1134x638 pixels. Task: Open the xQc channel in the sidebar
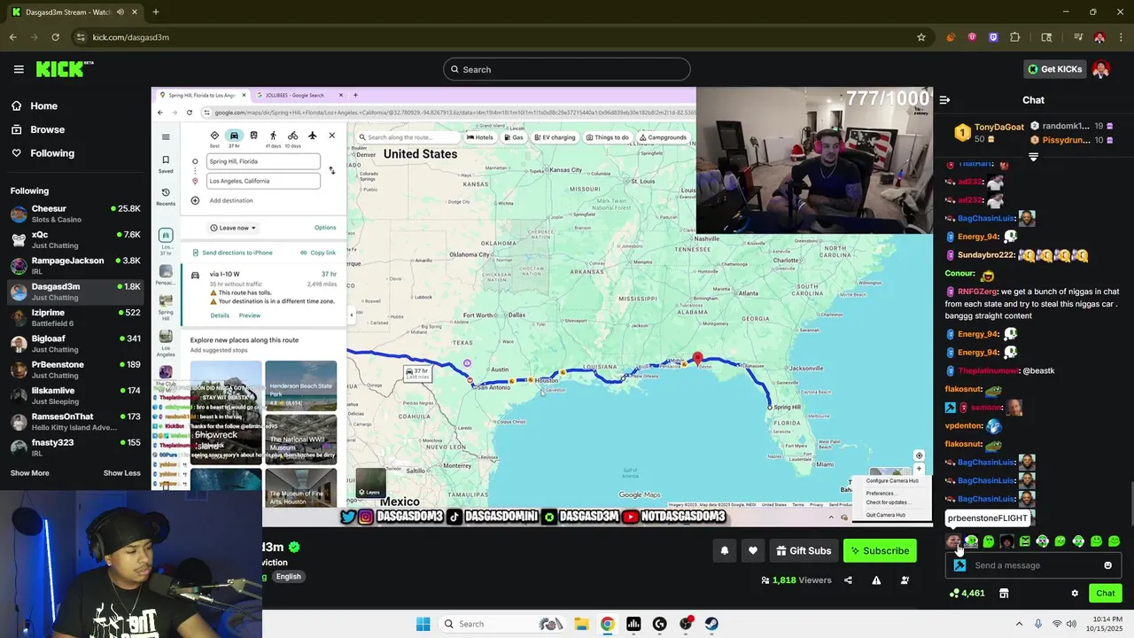pyautogui.click(x=75, y=239)
